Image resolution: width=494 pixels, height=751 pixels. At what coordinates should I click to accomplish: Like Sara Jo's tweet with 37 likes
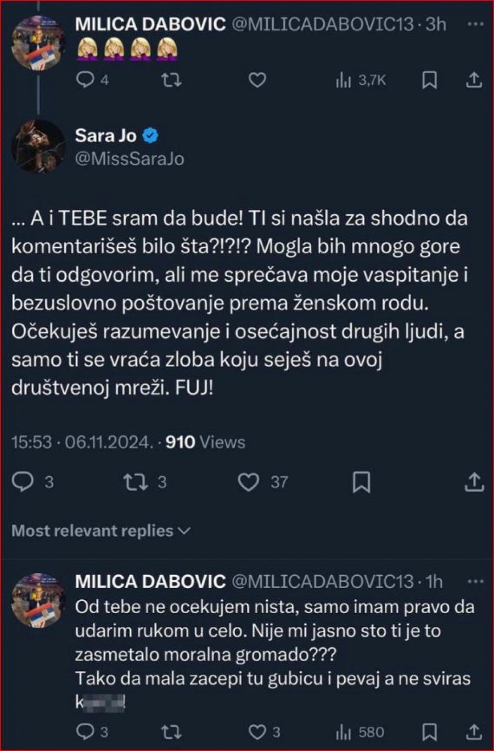249,482
